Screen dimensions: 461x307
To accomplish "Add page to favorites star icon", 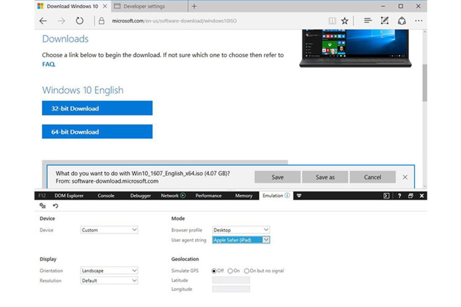I will point(344,21).
